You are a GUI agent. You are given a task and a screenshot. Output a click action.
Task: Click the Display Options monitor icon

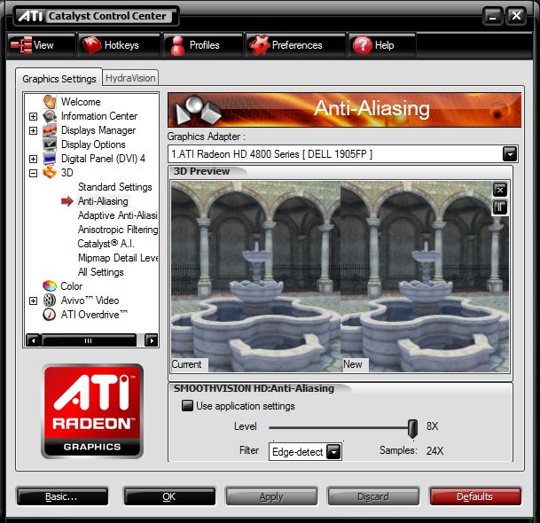click(50, 144)
